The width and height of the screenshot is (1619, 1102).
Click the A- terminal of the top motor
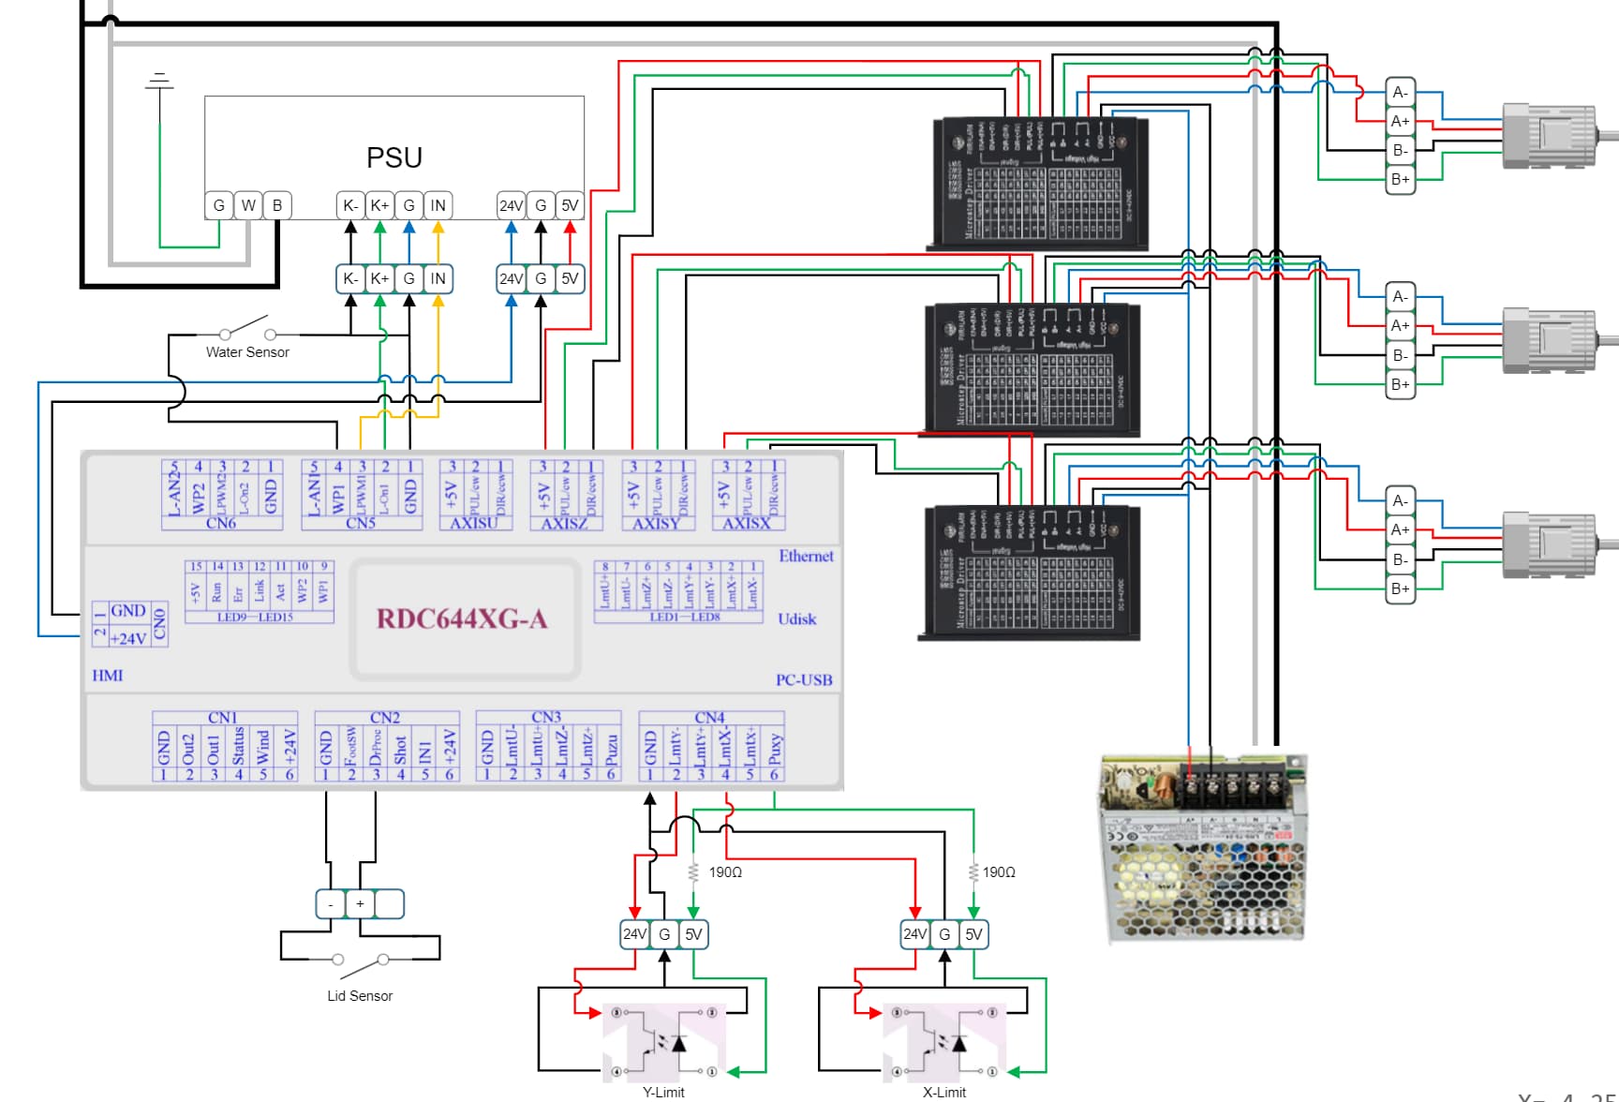click(1400, 92)
